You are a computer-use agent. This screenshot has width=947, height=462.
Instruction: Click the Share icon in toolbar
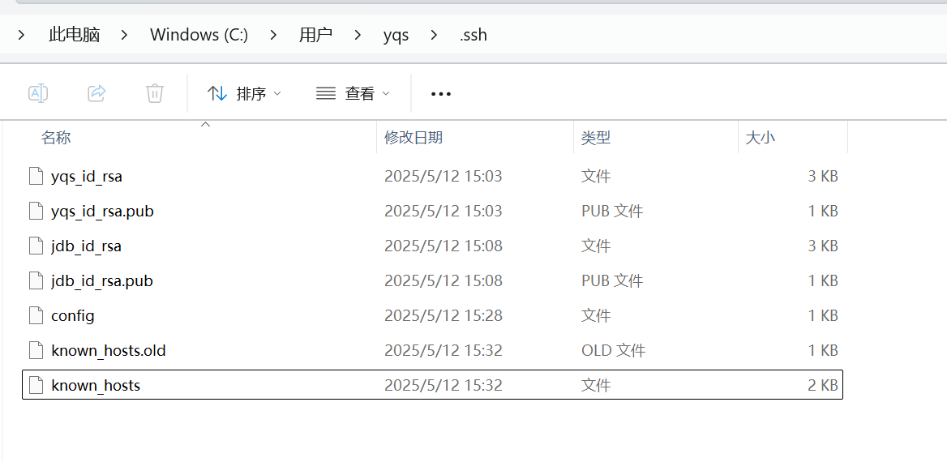pyautogui.click(x=96, y=93)
